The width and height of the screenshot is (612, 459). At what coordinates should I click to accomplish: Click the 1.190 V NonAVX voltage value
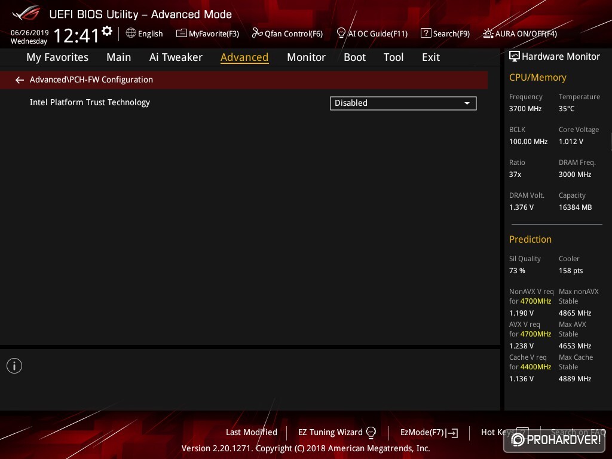tap(521, 313)
